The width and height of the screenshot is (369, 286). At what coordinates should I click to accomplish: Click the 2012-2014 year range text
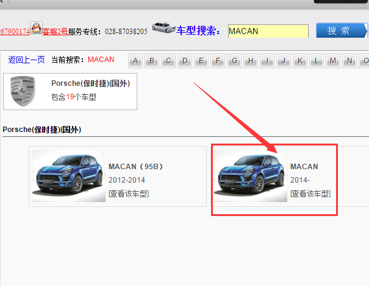tap(127, 180)
